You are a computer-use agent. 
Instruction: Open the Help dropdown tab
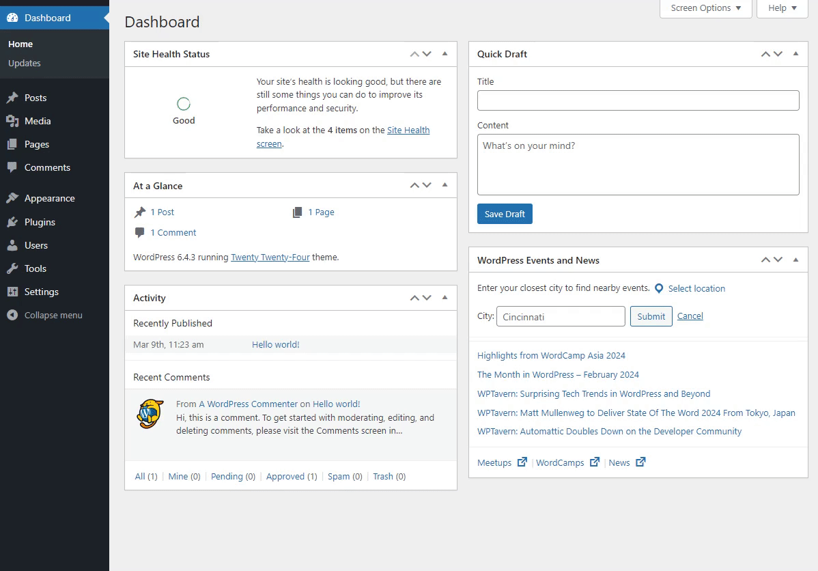pos(782,8)
